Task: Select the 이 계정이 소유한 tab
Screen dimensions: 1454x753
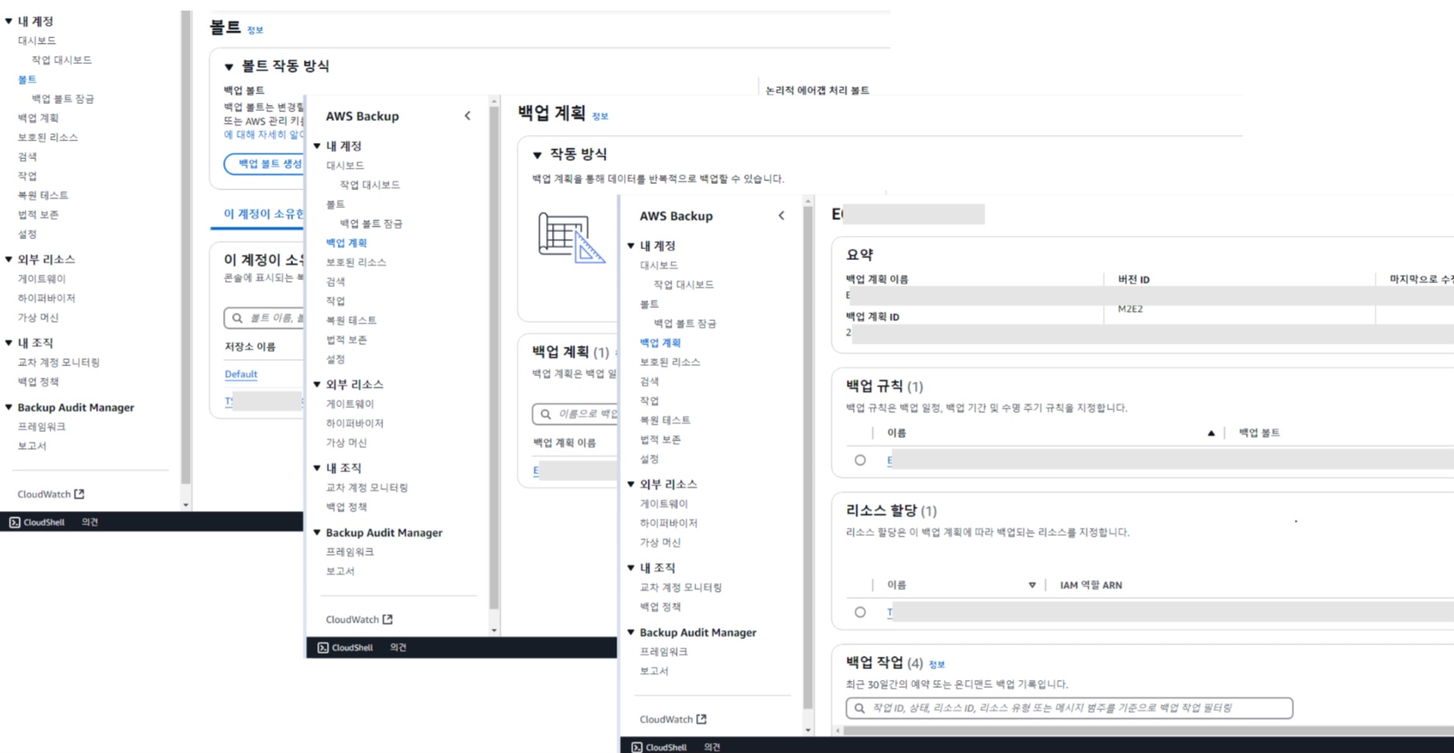Action: 264,214
